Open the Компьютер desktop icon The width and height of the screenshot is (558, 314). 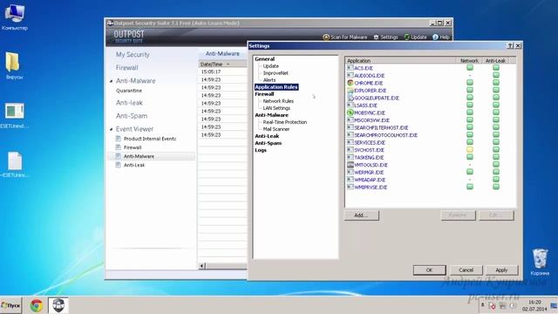pyautogui.click(x=15, y=17)
